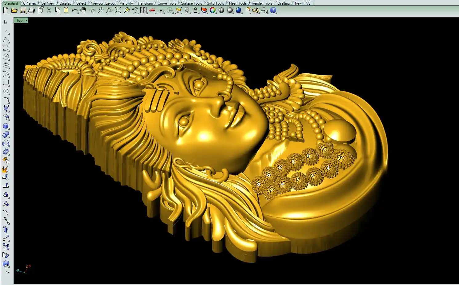Toggle shaded viewport display sphere
The height and width of the screenshot is (285, 459).
click(x=221, y=10)
